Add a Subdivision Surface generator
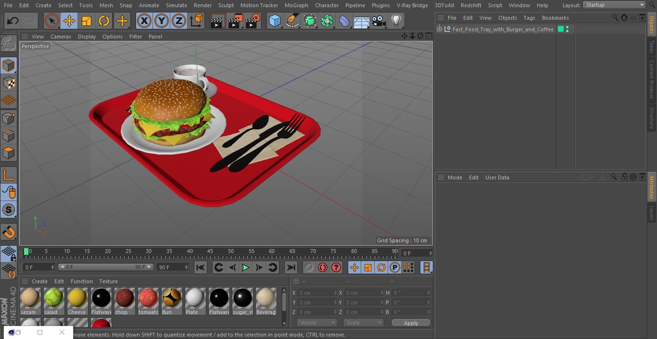This screenshot has height=339, width=657. [x=310, y=21]
